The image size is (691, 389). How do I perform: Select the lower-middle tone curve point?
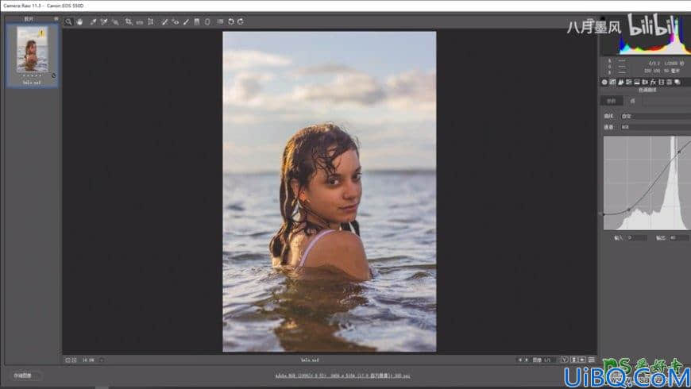click(x=629, y=209)
